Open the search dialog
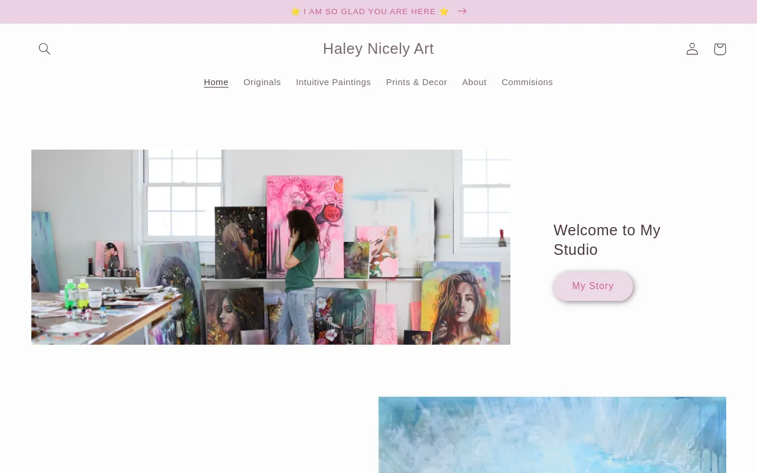Screen dimensions: 757x473 point(44,48)
